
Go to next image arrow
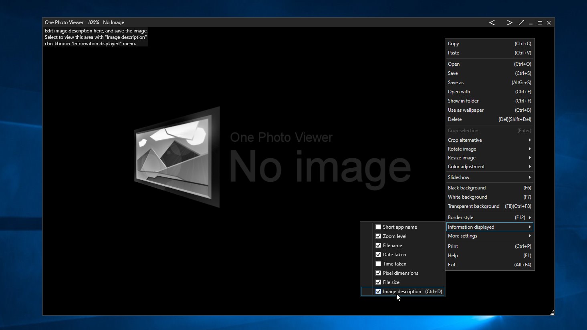tap(509, 23)
